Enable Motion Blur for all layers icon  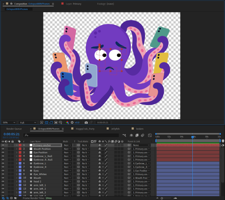coord(143,135)
